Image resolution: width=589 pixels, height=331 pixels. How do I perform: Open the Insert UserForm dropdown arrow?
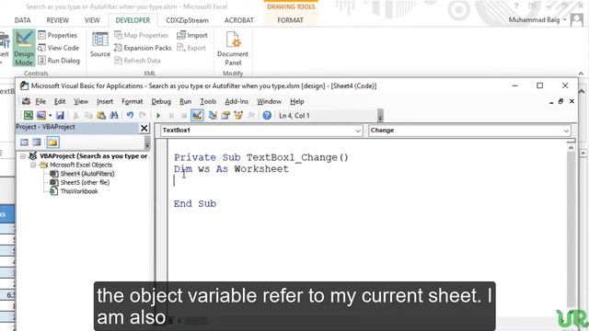(x=50, y=116)
